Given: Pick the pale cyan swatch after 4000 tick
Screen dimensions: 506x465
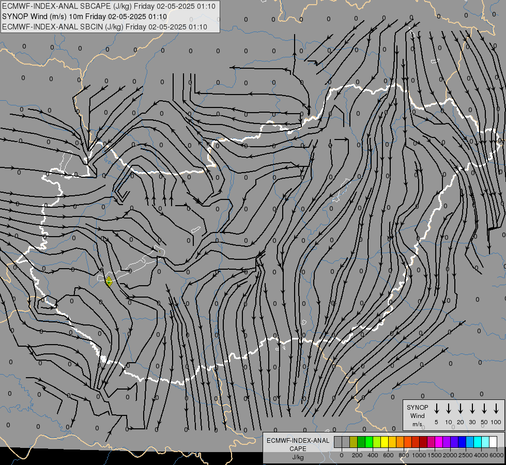Looking at the screenshot, I should (x=485, y=442).
